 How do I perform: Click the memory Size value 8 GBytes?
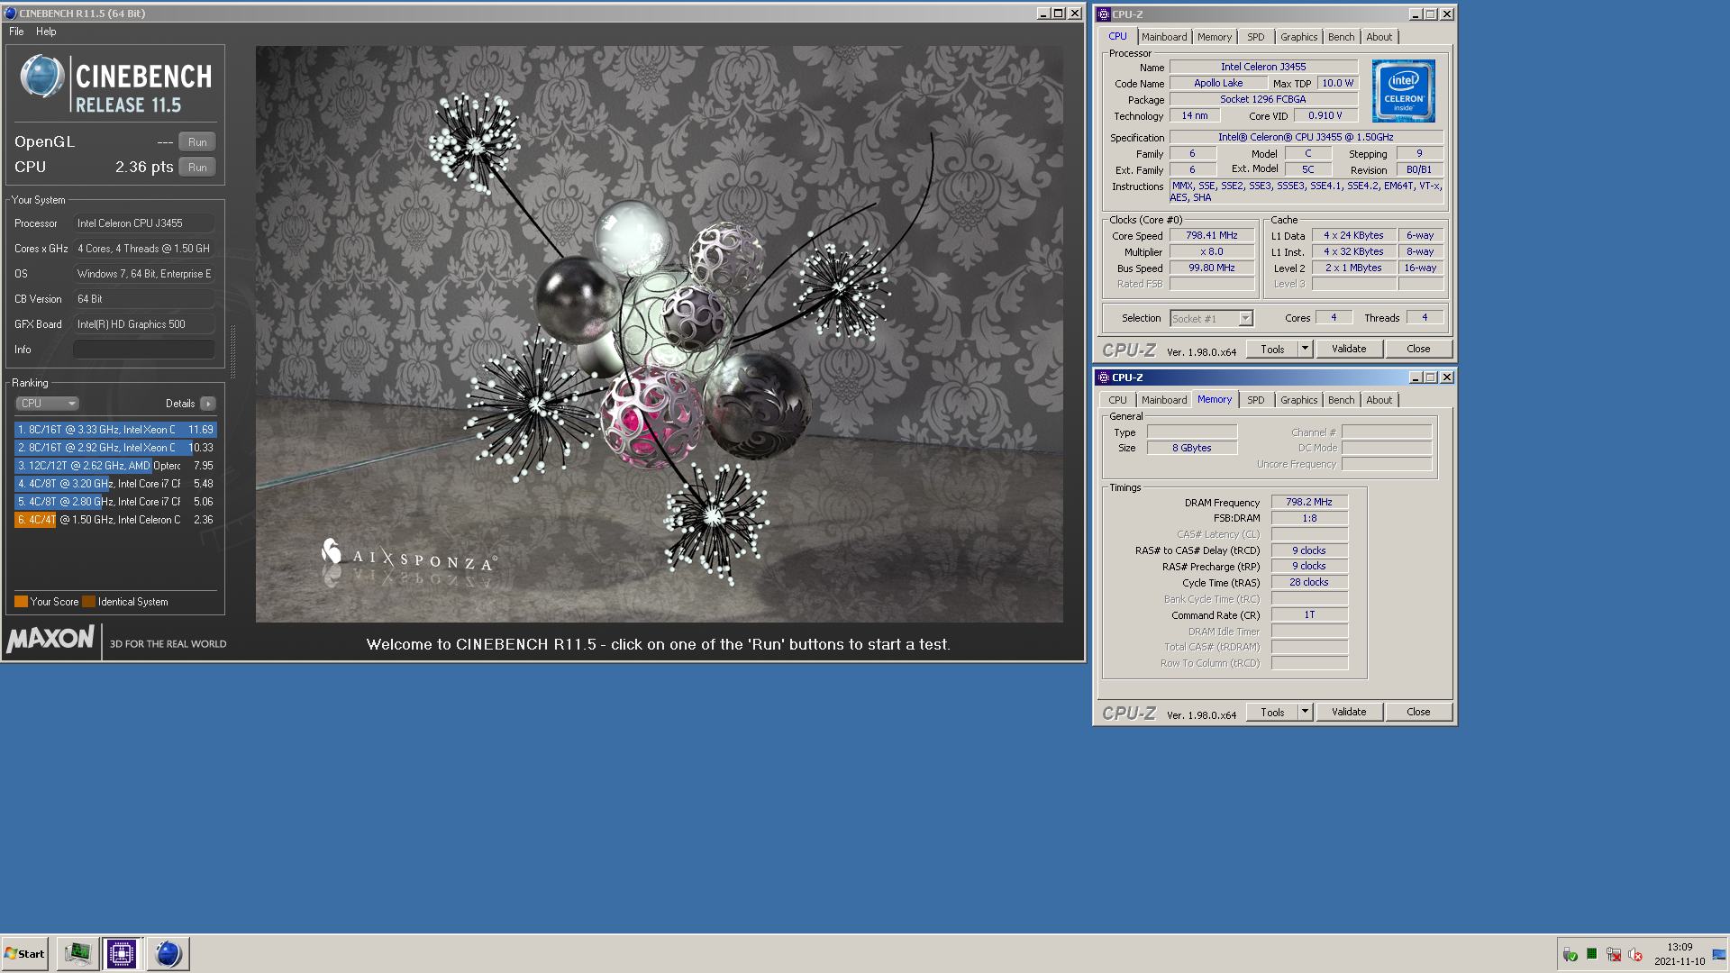(x=1191, y=449)
